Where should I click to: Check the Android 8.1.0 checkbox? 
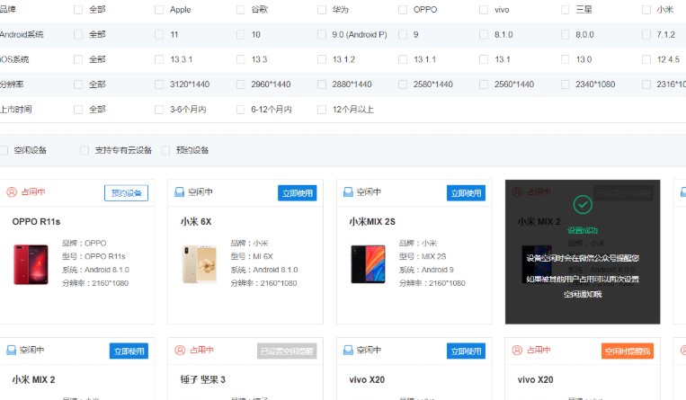484,34
